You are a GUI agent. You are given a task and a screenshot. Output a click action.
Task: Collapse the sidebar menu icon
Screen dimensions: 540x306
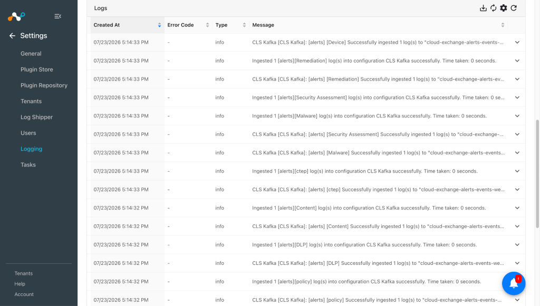(x=58, y=16)
